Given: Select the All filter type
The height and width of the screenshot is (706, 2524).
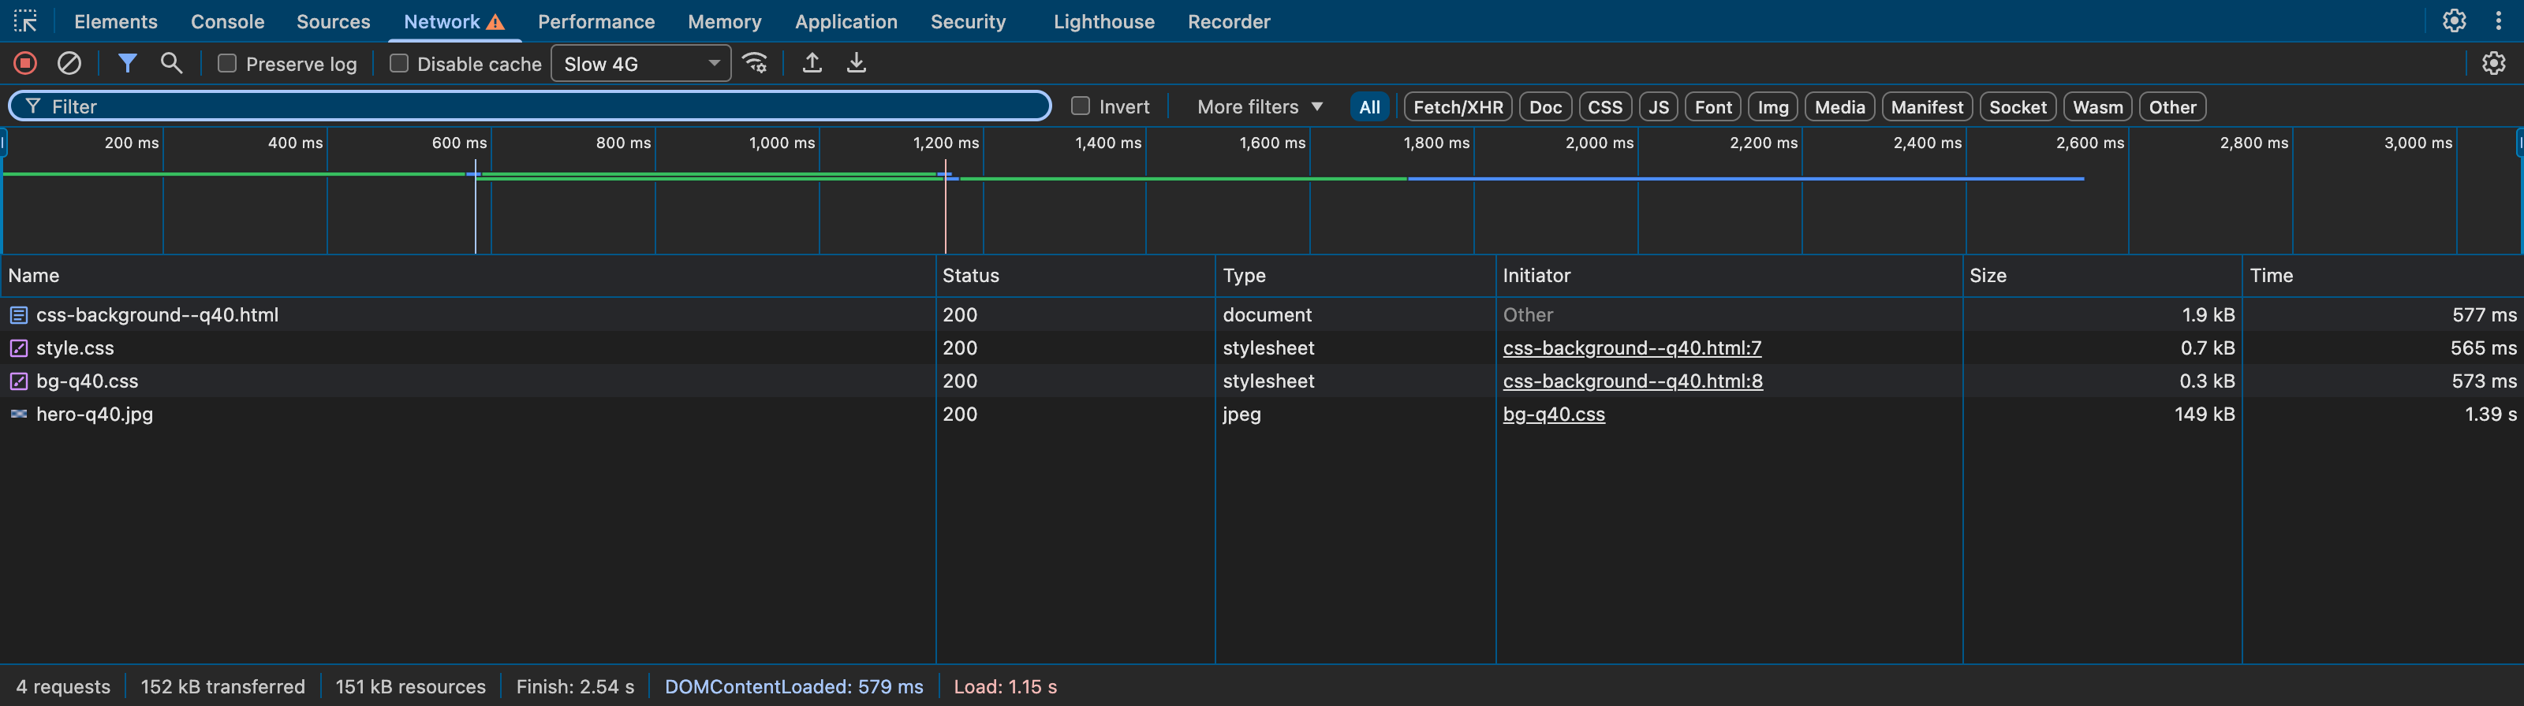Looking at the screenshot, I should tap(1370, 106).
